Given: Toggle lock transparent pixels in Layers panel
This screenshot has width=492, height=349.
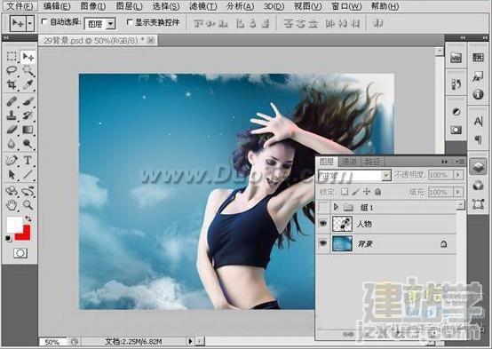Looking at the screenshot, I should coord(345,192).
